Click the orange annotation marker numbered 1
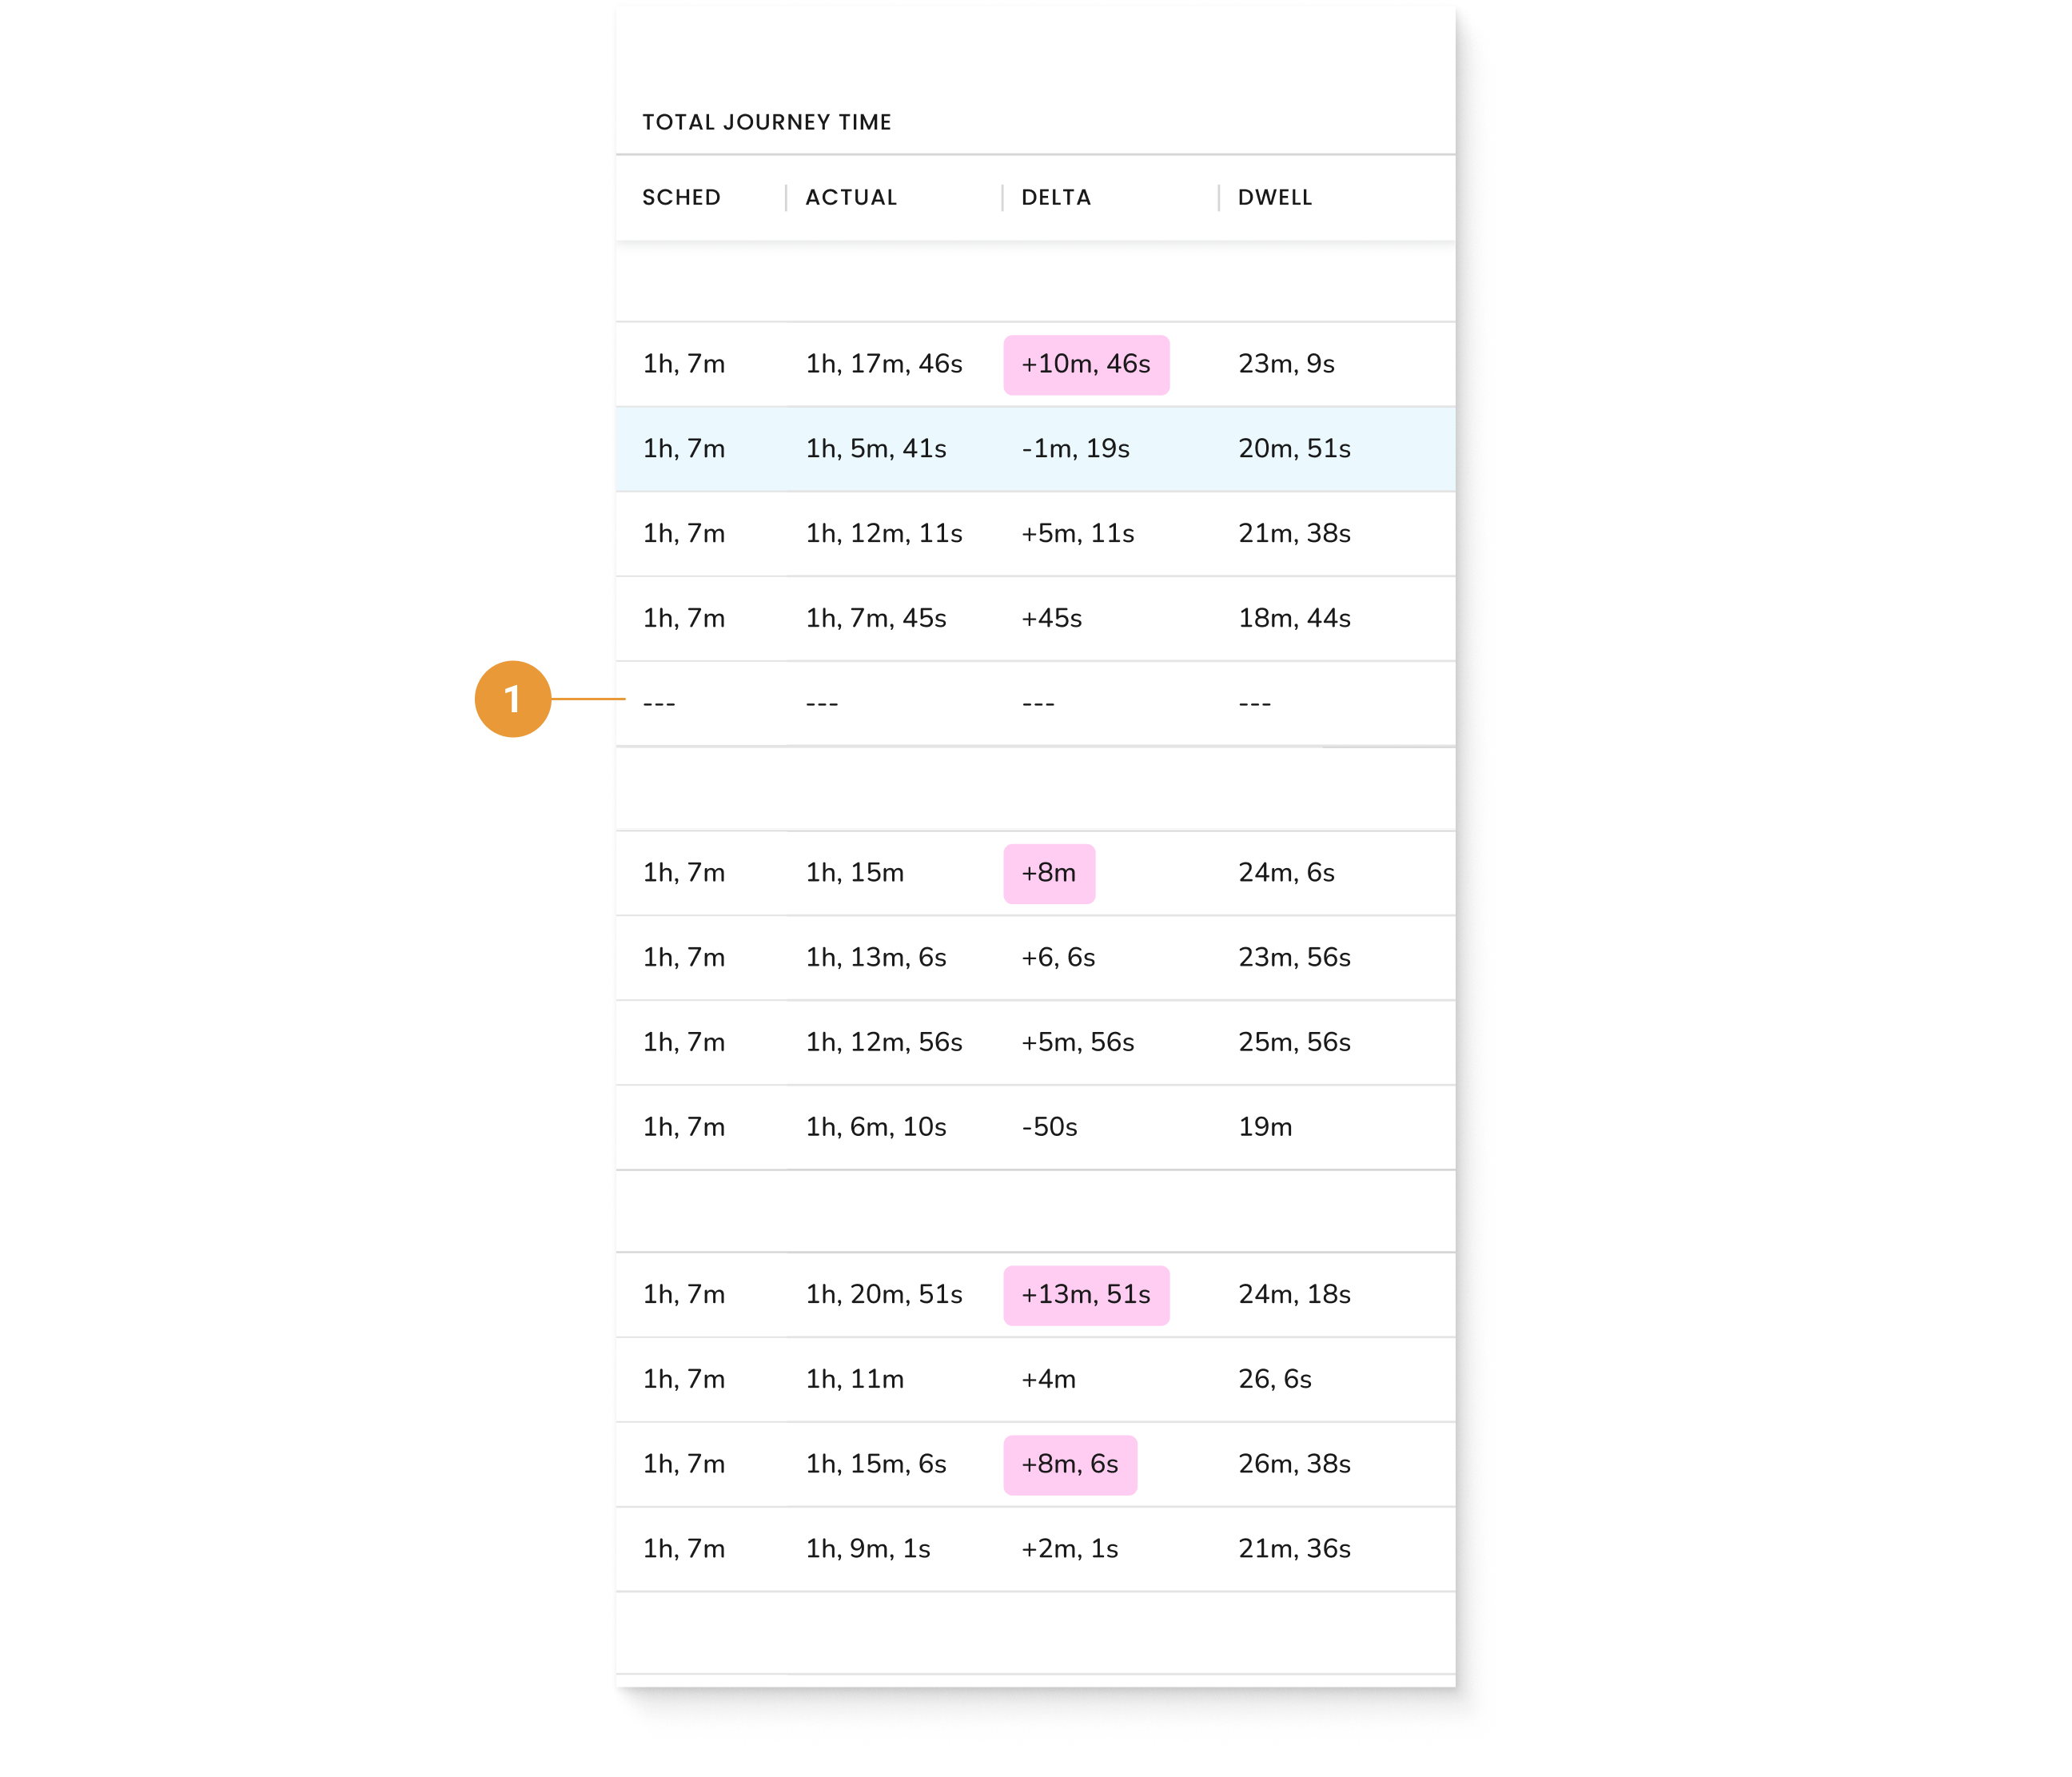2072x1777 pixels. (x=512, y=699)
